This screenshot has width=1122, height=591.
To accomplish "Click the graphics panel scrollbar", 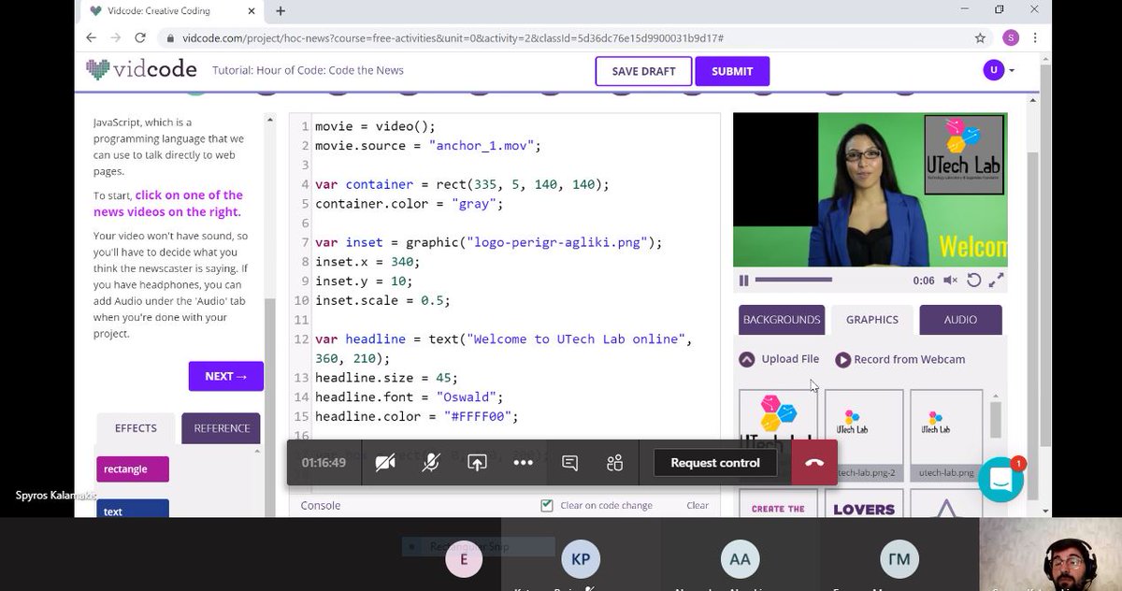I will (x=996, y=418).
